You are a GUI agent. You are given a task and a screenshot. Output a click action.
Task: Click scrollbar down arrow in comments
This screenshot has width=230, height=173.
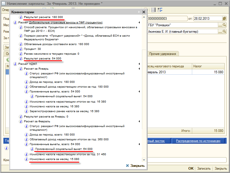click(x=144, y=160)
